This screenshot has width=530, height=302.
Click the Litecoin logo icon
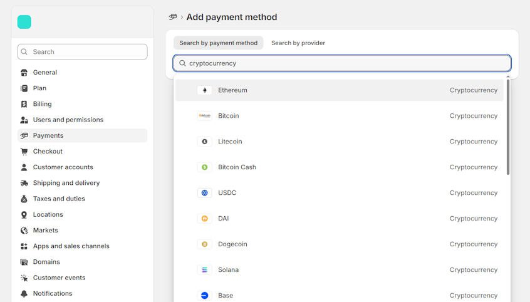click(204, 142)
